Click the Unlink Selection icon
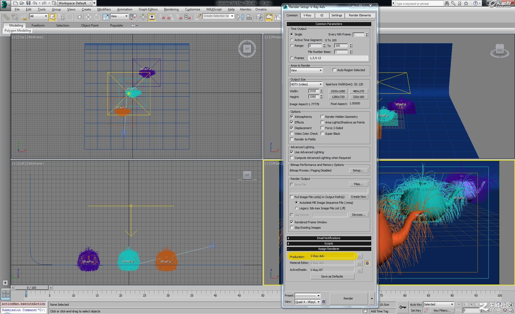Screen dimensions: 515x314 point(15,17)
